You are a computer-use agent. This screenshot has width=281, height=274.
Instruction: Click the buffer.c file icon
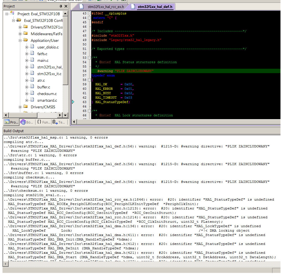(x=32, y=86)
